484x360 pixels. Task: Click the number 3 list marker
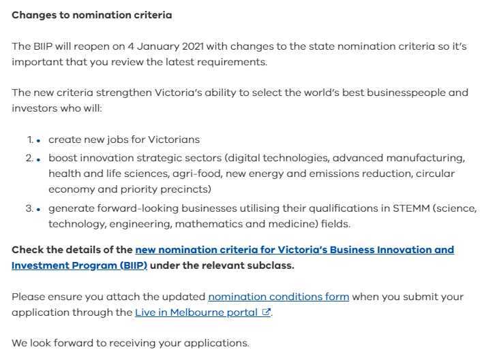29,208
